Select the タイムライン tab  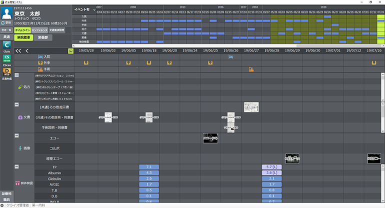[22, 30]
